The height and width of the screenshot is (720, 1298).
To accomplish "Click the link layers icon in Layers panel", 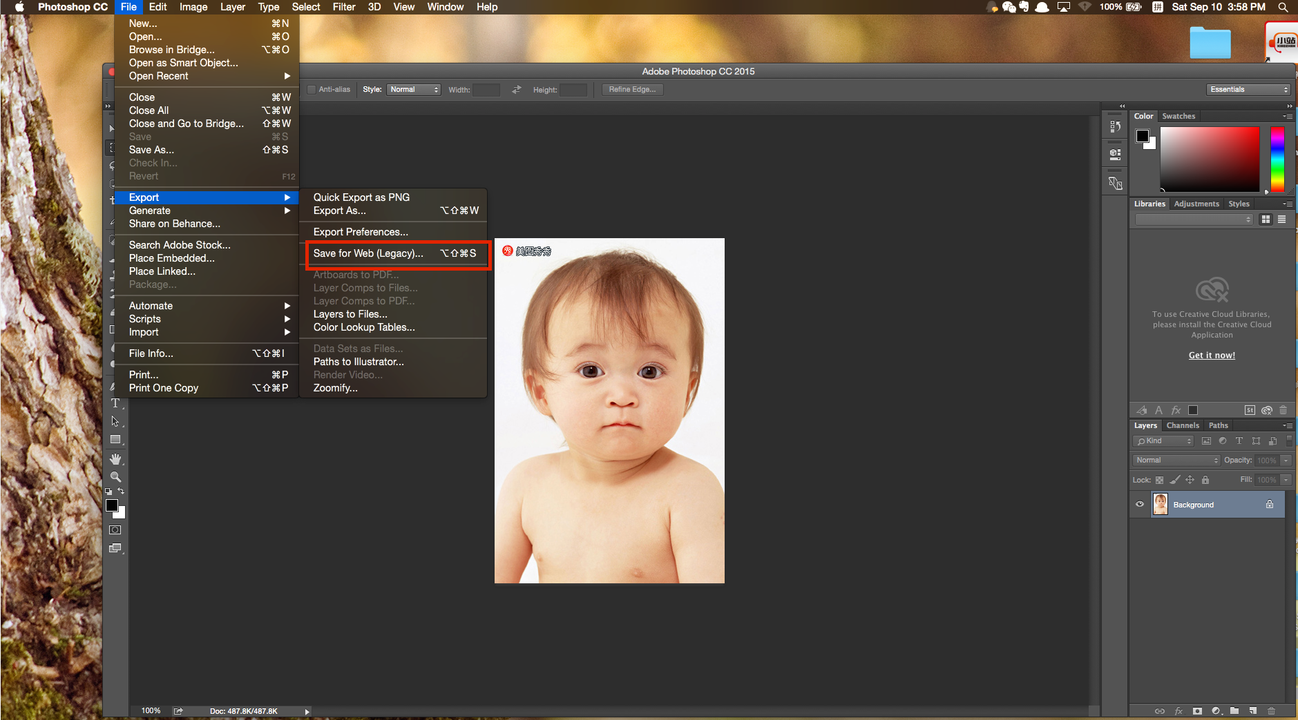I will coord(1160,711).
